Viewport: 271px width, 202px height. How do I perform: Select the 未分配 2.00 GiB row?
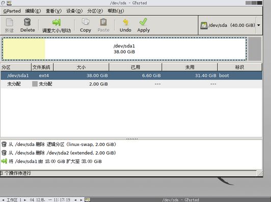point(131,84)
